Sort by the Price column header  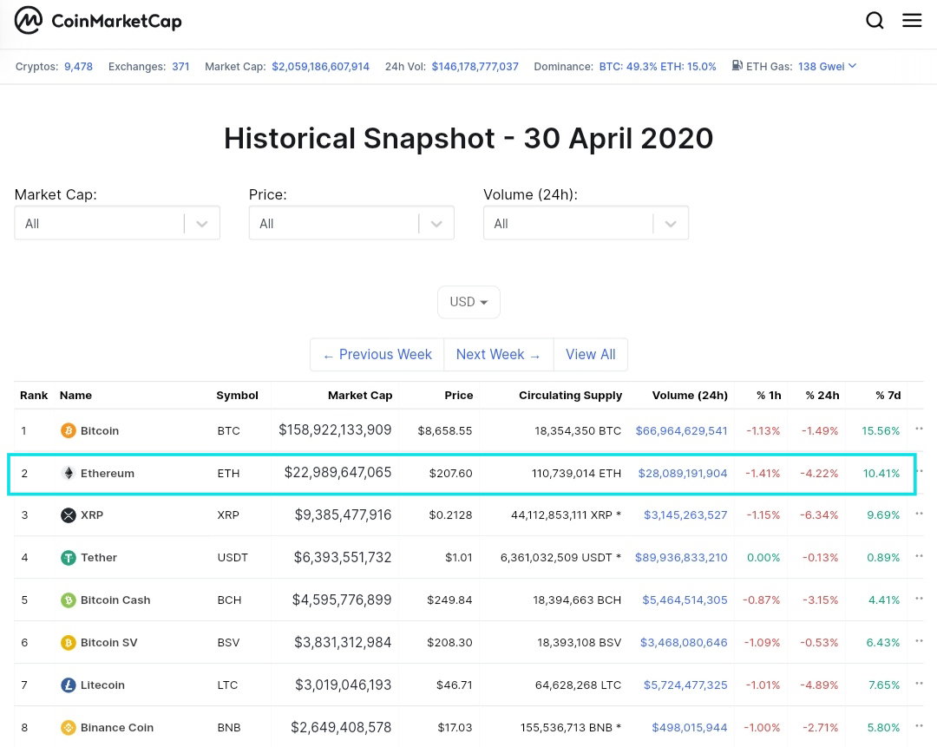pyautogui.click(x=458, y=395)
